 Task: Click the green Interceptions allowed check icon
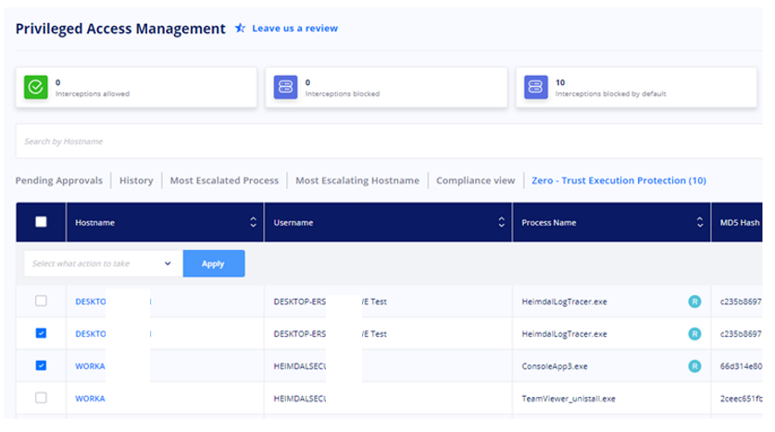point(36,87)
